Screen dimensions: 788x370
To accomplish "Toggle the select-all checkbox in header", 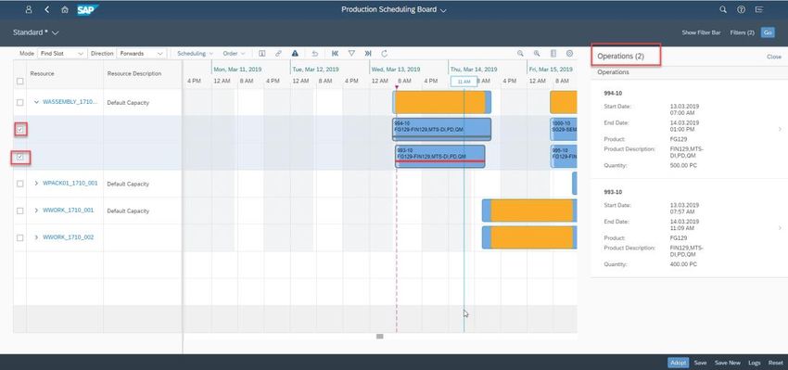I will coord(20,81).
